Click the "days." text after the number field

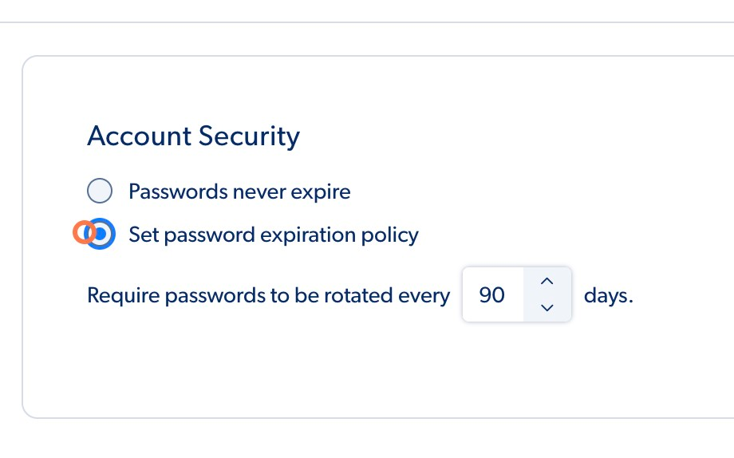pyautogui.click(x=608, y=295)
